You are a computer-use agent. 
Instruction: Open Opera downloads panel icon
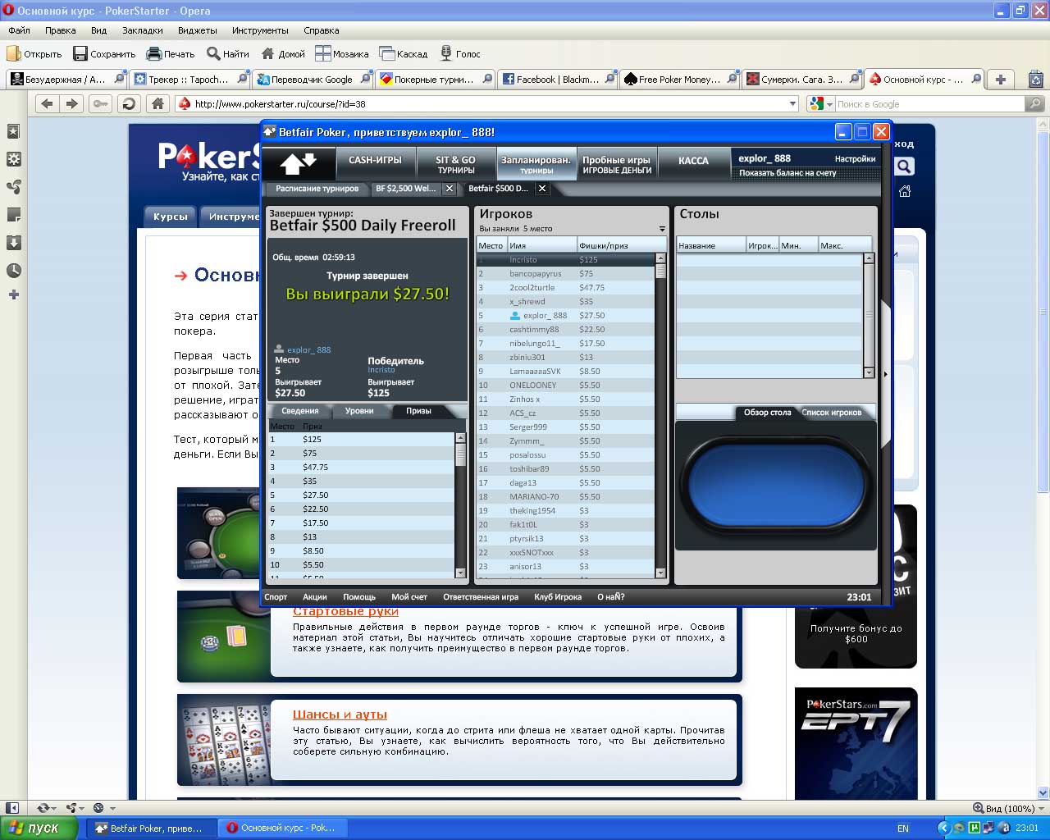pos(13,243)
